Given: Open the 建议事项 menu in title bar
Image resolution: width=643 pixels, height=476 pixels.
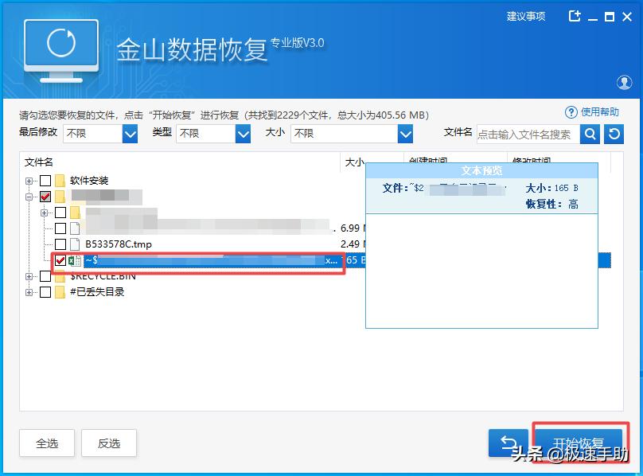Looking at the screenshot, I should point(524,14).
